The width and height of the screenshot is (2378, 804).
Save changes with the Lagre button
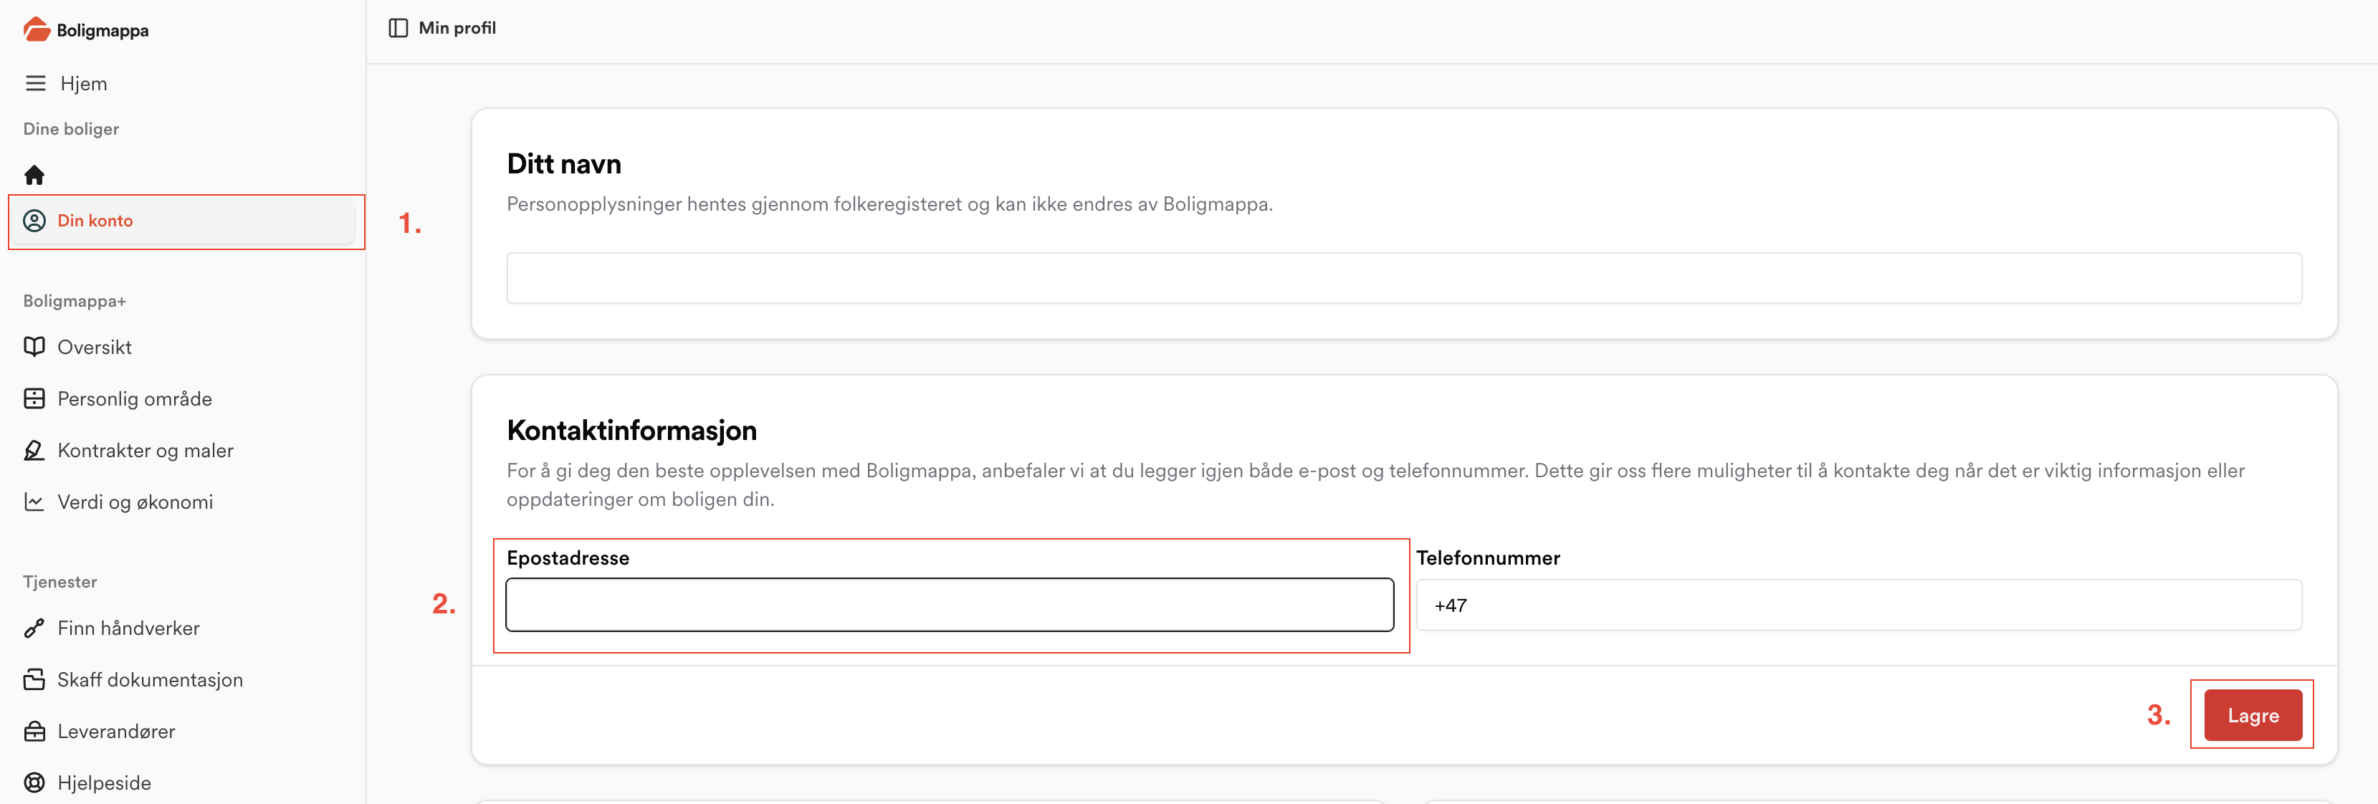(2253, 715)
